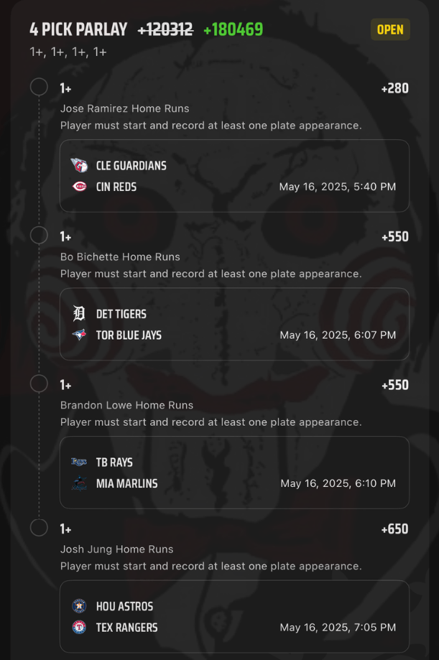This screenshot has height=660, width=439.
Task: Click the green +180469 boosted odds
Action: [x=233, y=29]
